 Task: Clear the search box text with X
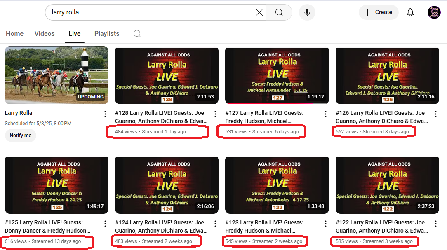pyautogui.click(x=259, y=12)
